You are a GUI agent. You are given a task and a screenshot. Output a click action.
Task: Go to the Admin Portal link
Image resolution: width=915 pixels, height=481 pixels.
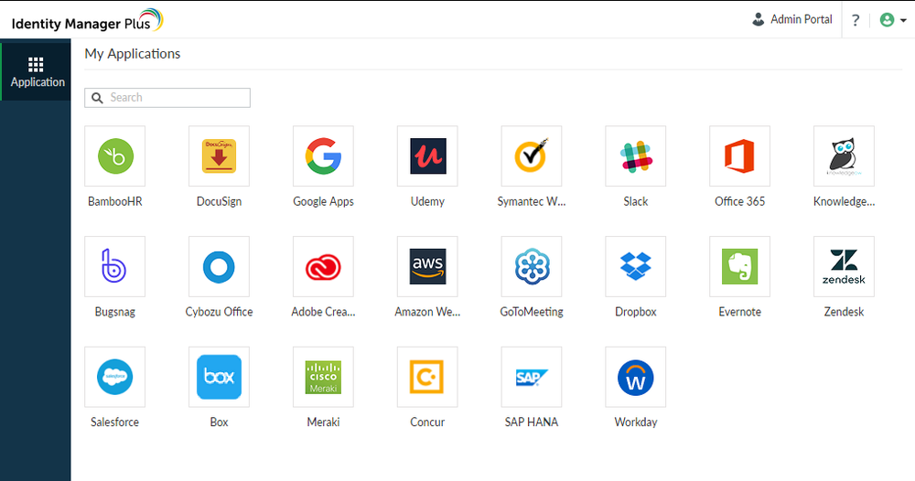coord(791,19)
